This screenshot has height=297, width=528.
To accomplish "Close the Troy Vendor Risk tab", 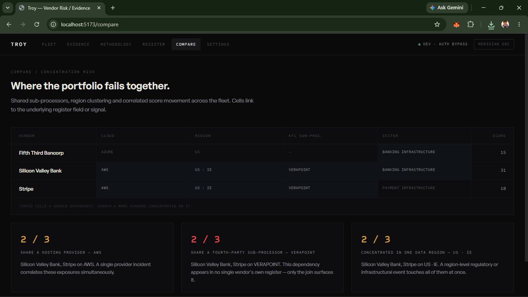I will (99, 8).
